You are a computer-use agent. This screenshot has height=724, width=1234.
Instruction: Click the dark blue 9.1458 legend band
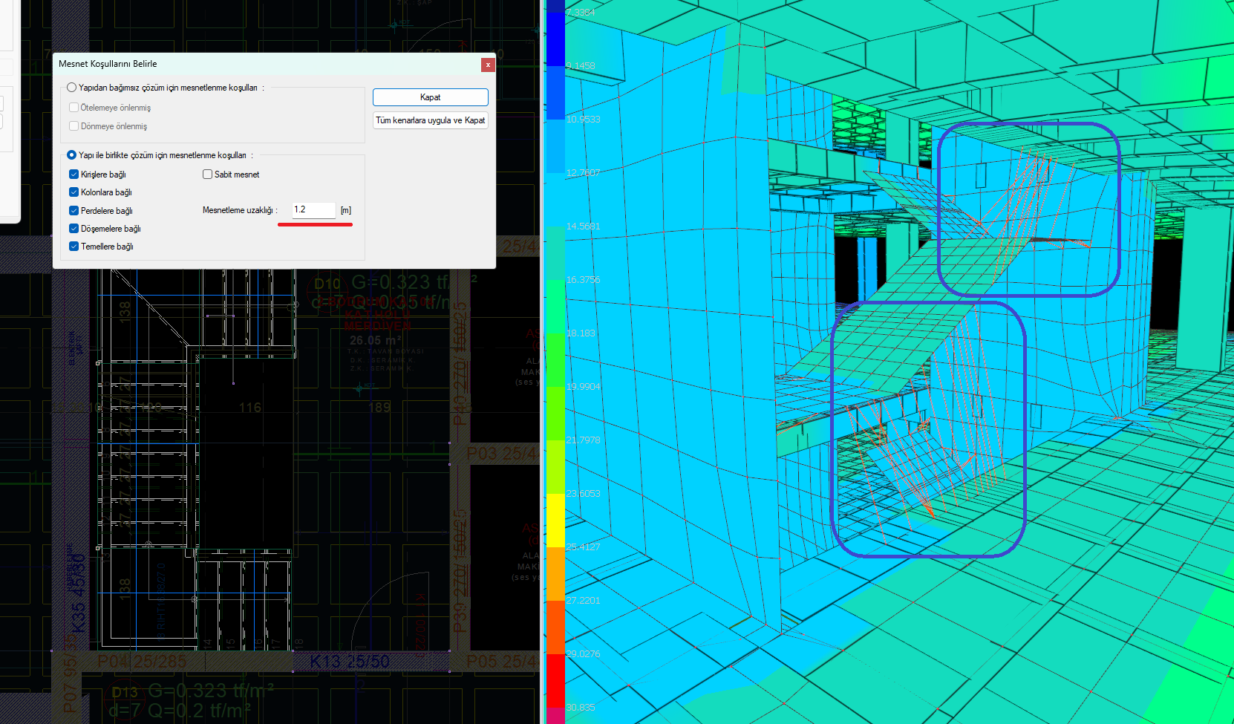tap(555, 39)
